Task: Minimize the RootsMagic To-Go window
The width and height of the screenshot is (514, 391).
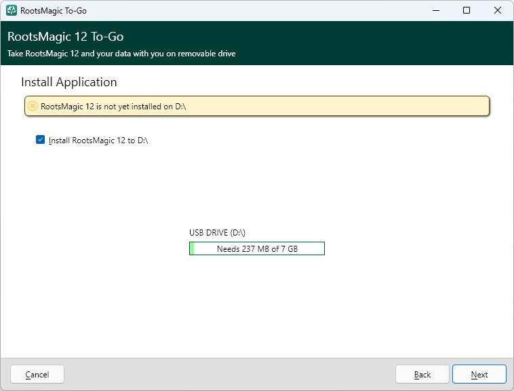Action: point(436,10)
